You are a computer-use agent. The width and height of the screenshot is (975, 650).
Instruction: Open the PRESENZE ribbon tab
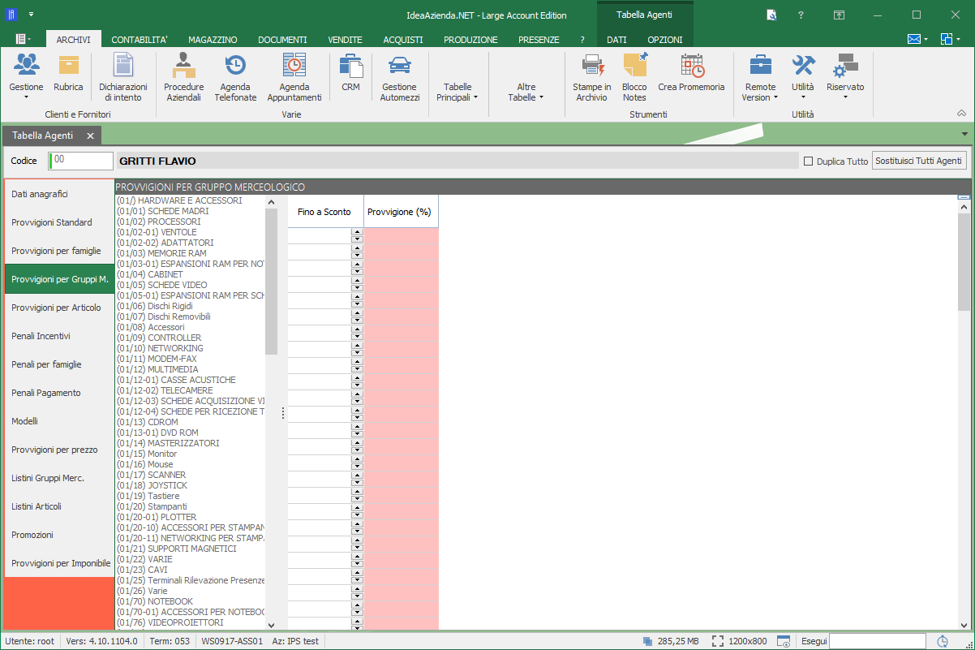point(539,39)
